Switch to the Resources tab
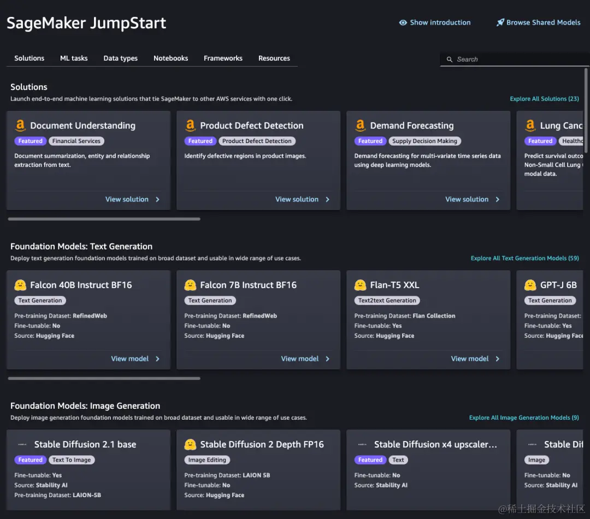Screen dimensions: 590x519 click(x=274, y=58)
